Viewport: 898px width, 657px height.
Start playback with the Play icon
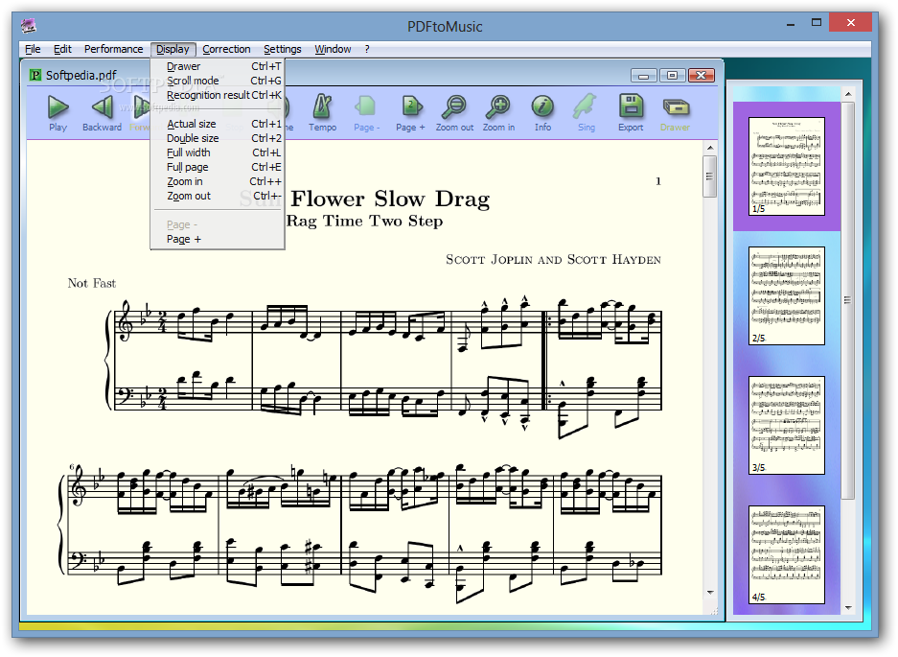58,107
